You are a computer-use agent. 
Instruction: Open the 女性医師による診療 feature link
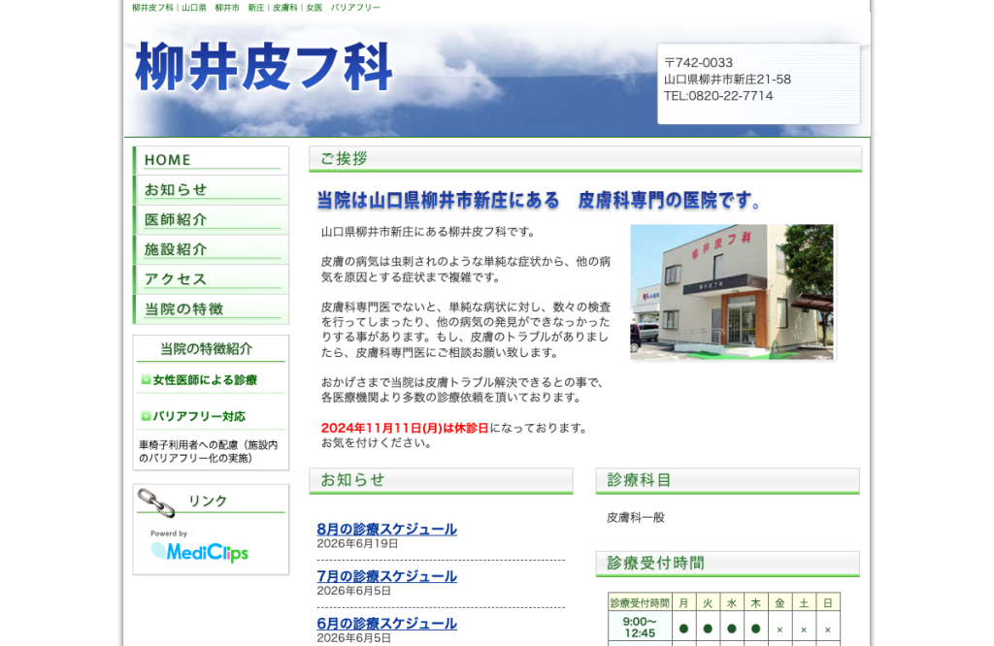point(205,380)
